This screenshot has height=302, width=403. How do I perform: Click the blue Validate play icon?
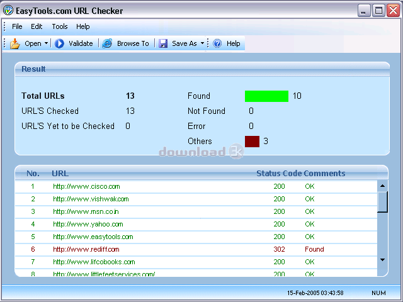(x=59, y=43)
